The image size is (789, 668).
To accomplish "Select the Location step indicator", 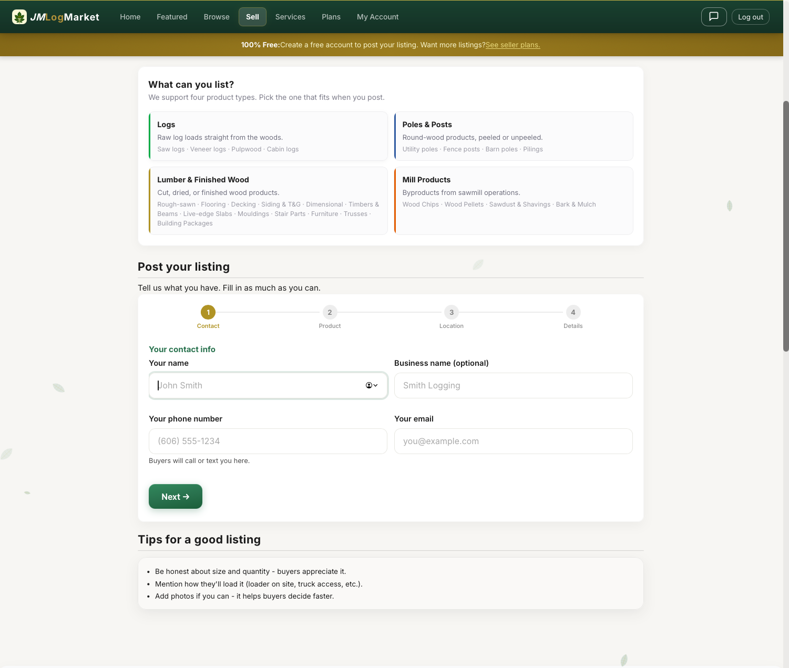I will 451,312.
